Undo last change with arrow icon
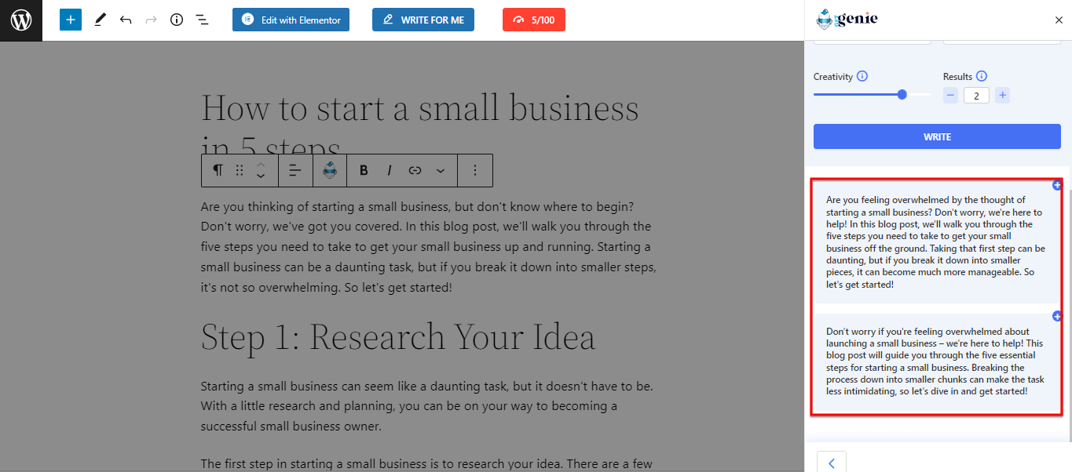Screen dimensions: 1072x472 [x=126, y=20]
